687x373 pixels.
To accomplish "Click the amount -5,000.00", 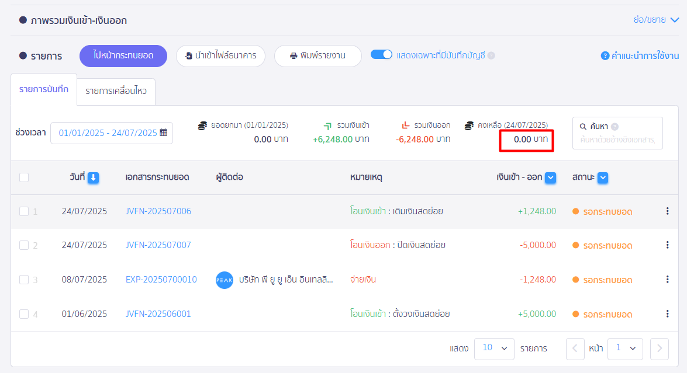I will (x=537, y=245).
